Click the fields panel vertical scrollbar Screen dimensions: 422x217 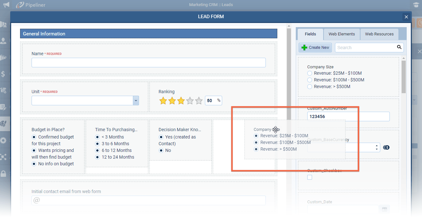pyautogui.click(x=404, y=77)
